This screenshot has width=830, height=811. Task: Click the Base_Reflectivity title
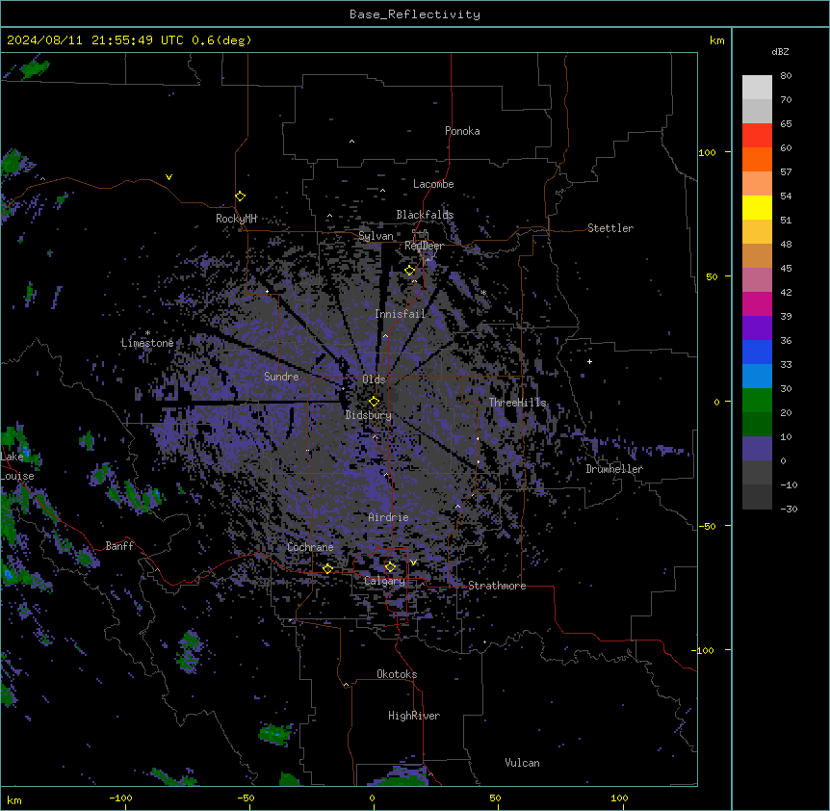coord(415,14)
